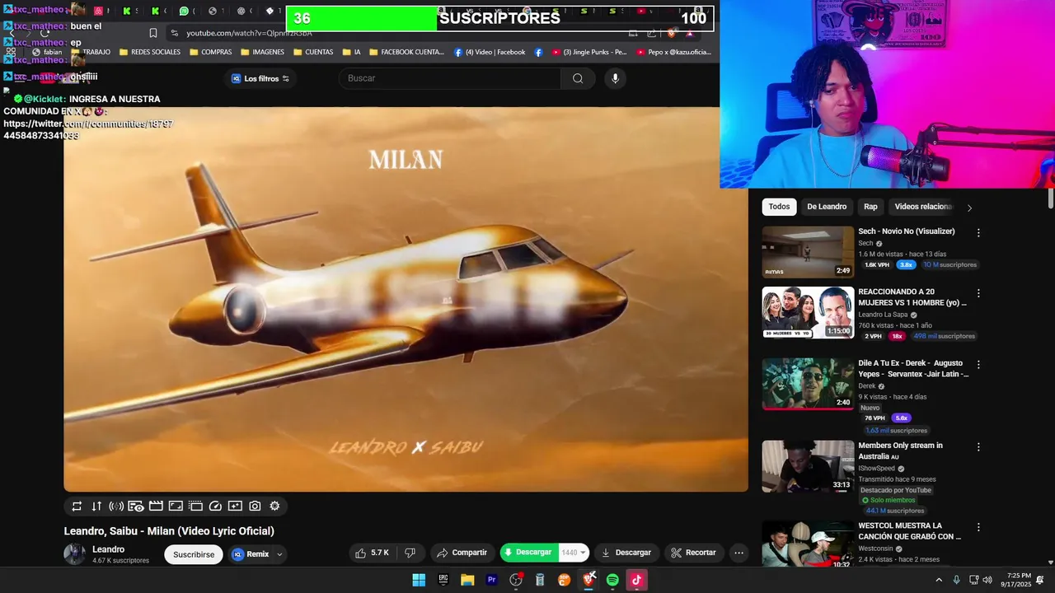Image resolution: width=1055 pixels, height=593 pixels.
Task: Clip the video with Recortar
Action: click(x=693, y=553)
